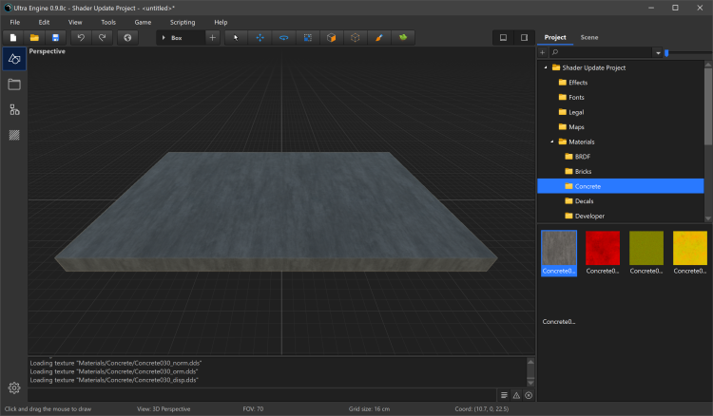Image resolution: width=713 pixels, height=416 pixels.
Task: Collapse the Materials folder tree arrow
Action: point(552,142)
